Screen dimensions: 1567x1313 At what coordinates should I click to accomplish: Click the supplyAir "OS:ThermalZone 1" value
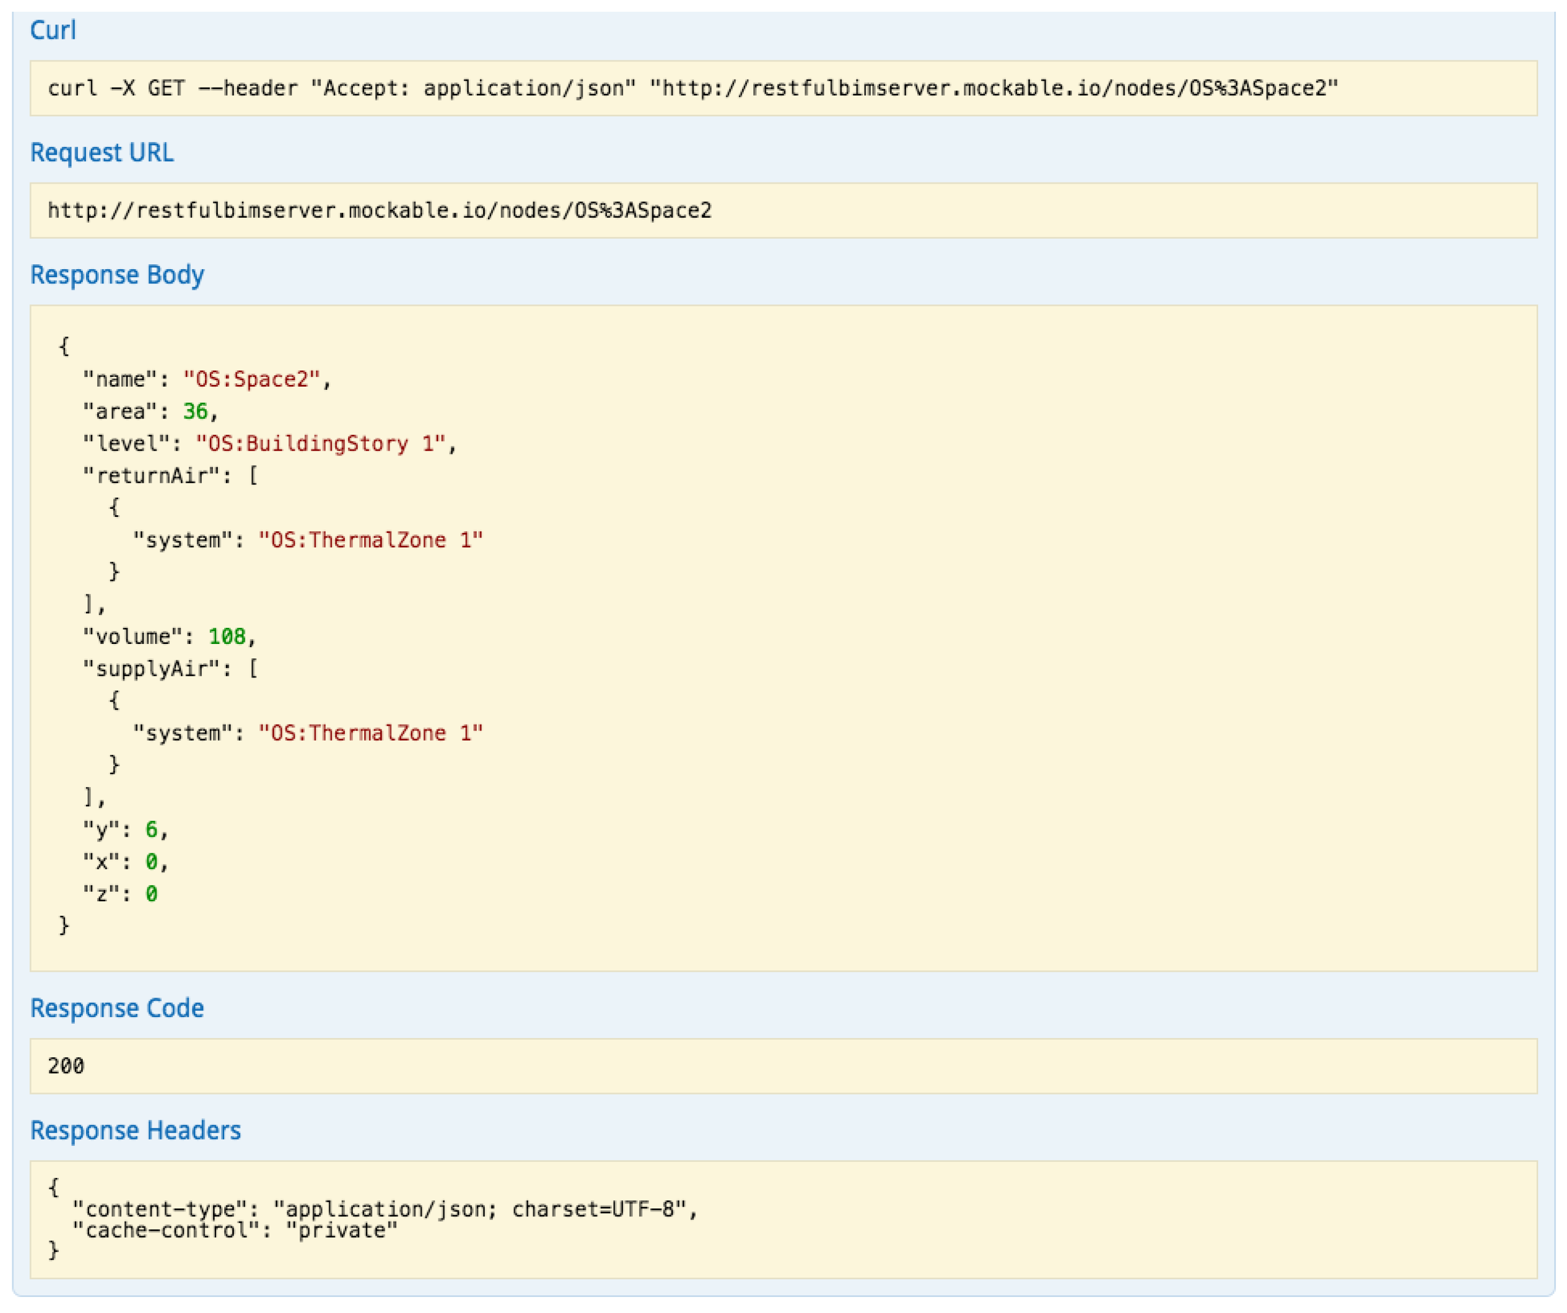coord(370,733)
